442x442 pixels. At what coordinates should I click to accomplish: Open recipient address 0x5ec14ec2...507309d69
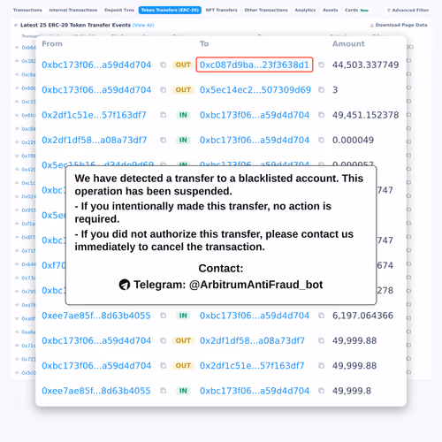tap(255, 90)
